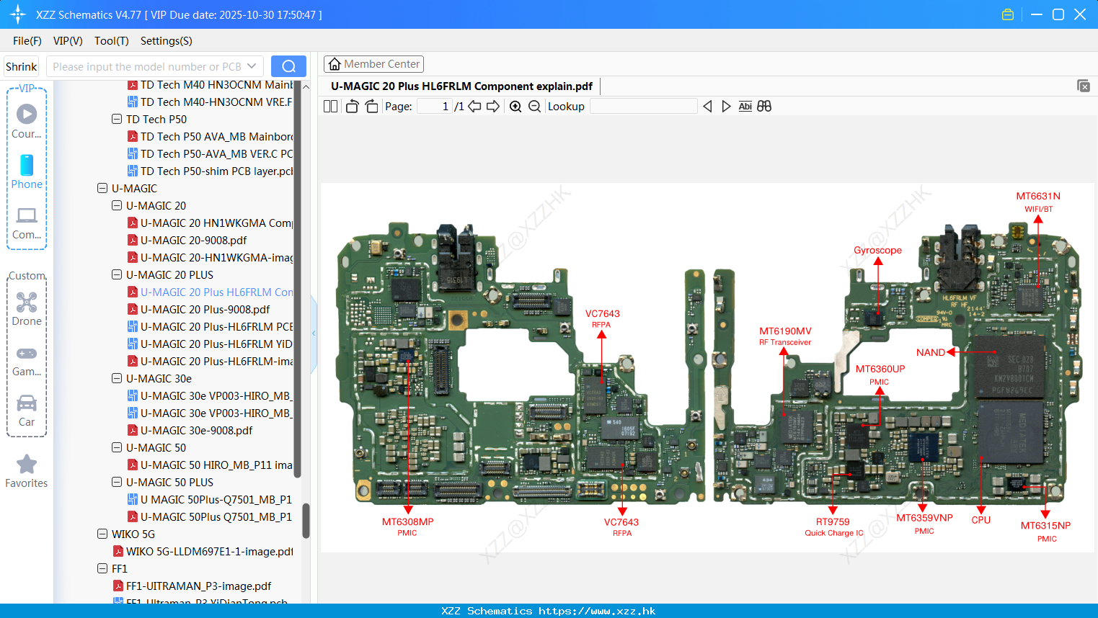Viewport: 1098px width, 618px height.
Task: Toggle the two-page layout view icon
Action: (x=330, y=107)
